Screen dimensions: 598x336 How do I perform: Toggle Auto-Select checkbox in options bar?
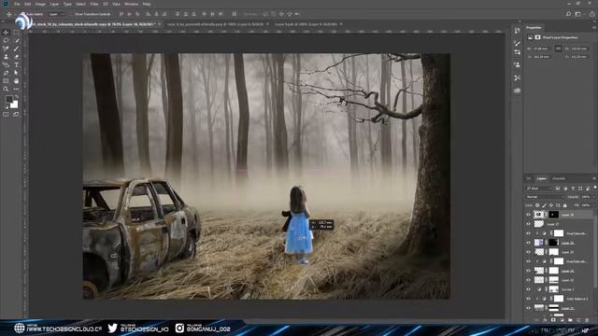[22, 14]
